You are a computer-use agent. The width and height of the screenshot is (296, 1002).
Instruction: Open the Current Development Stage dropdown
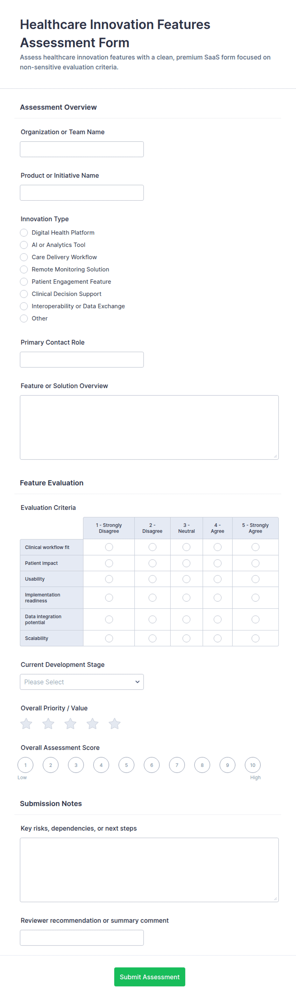(x=81, y=682)
